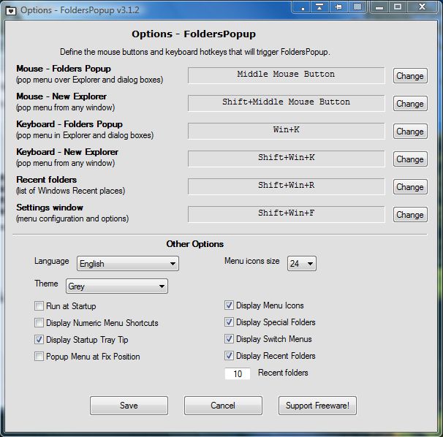Image resolution: width=443 pixels, height=437 pixels.
Task: Check Popup Menu at Fix Position
Action: point(39,357)
